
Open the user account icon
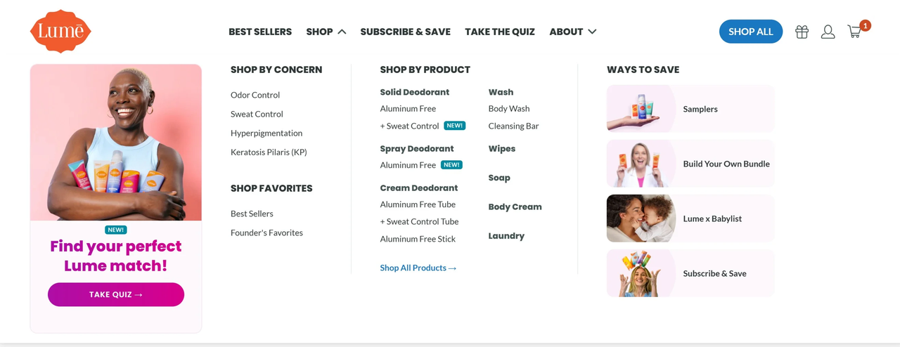pyautogui.click(x=828, y=32)
